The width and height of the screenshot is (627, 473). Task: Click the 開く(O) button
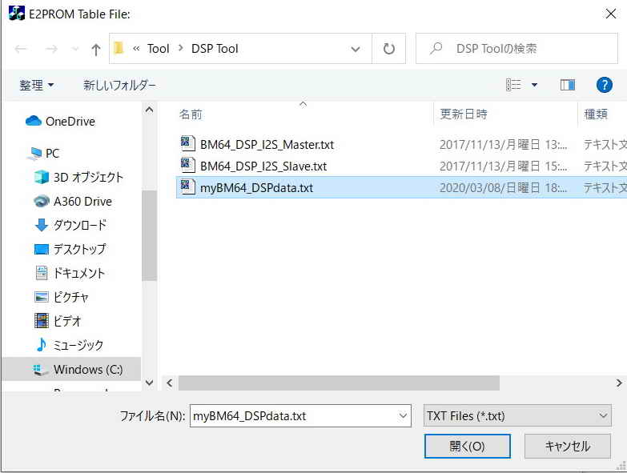467,446
